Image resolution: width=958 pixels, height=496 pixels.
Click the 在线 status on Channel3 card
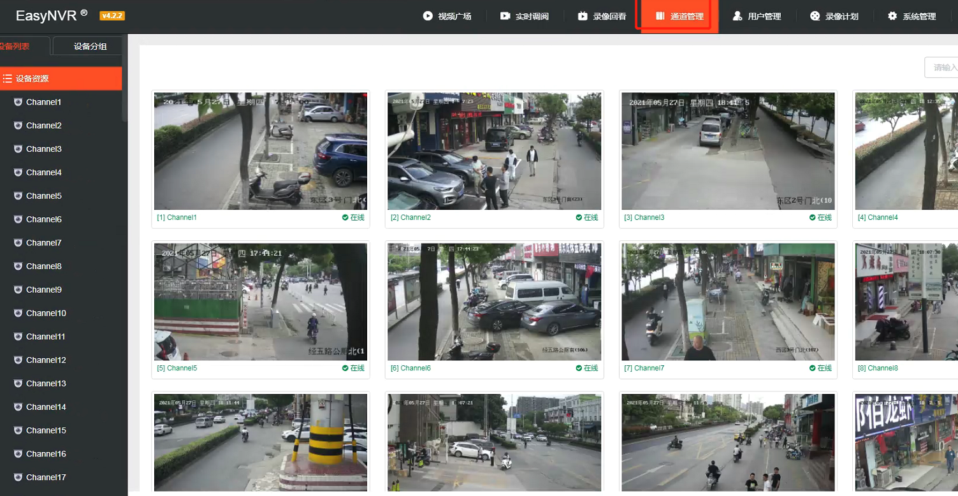coord(820,217)
